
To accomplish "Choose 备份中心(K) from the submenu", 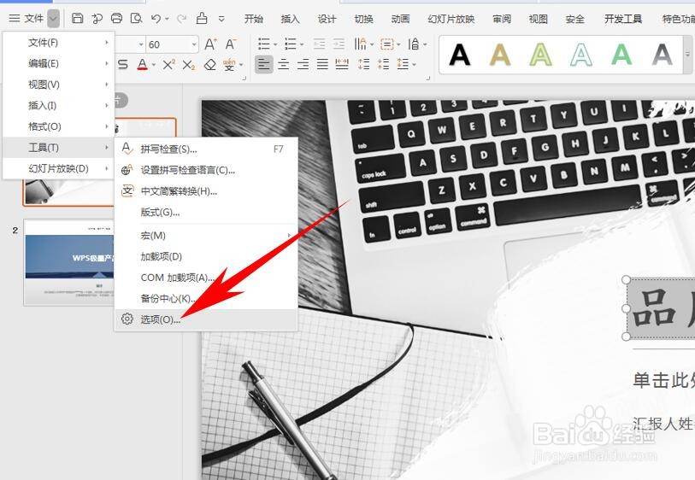I will click(206, 298).
